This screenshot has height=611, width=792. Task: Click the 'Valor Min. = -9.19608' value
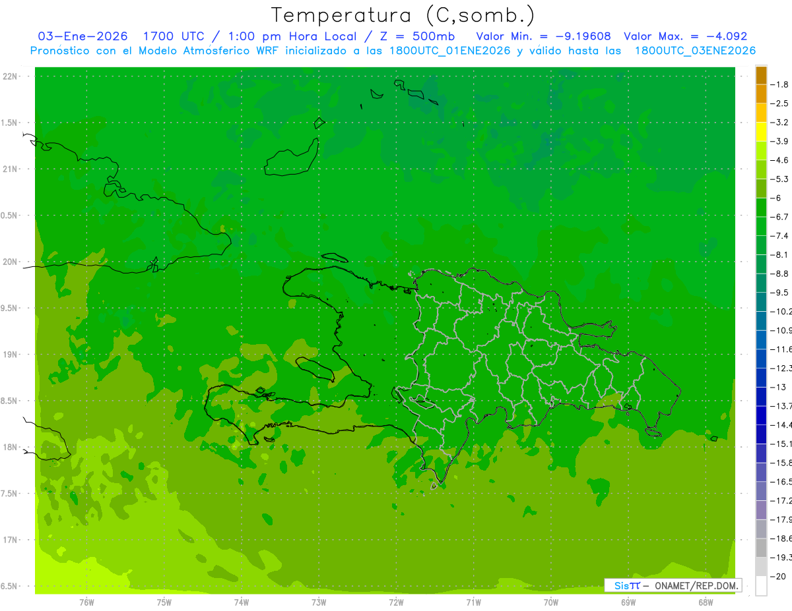click(544, 36)
